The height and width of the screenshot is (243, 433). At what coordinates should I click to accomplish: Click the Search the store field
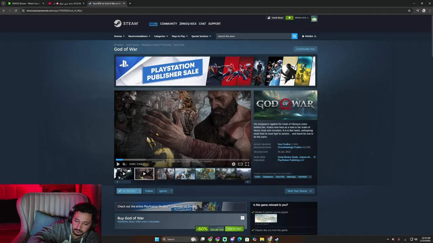coord(254,36)
